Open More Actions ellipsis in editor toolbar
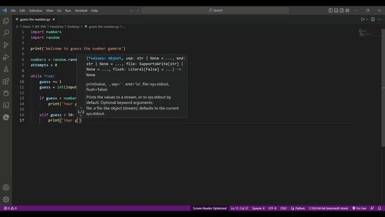 [380, 19]
